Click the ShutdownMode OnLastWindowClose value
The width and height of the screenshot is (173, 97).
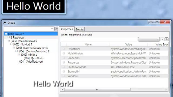[x=123, y=67]
